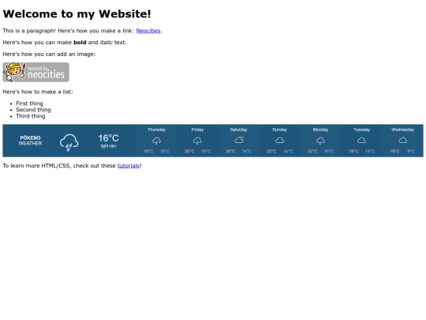Click the Friday day label
The image size is (426, 320).
(x=197, y=130)
